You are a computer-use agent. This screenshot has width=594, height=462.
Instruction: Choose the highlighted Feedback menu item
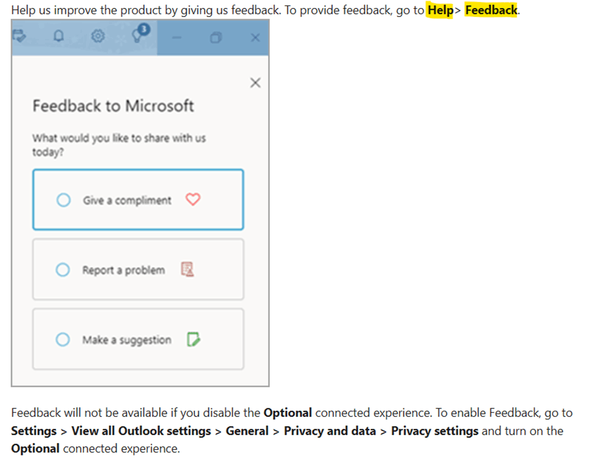click(491, 10)
